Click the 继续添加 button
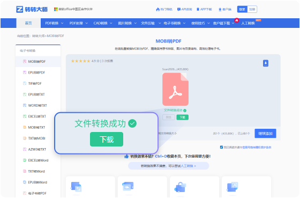The height and width of the screenshot is (198, 300). pyautogui.click(x=265, y=134)
